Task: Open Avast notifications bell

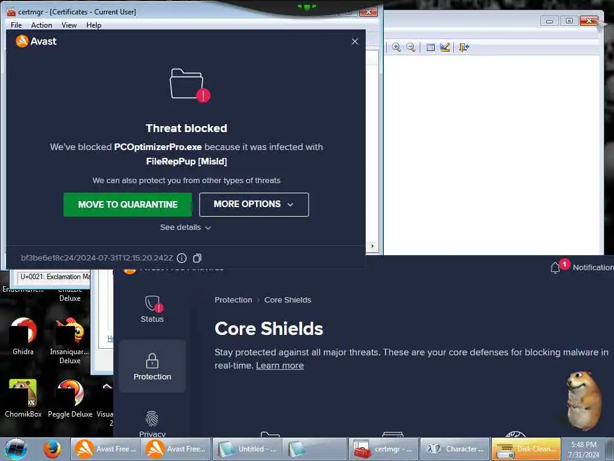Action: (x=555, y=268)
